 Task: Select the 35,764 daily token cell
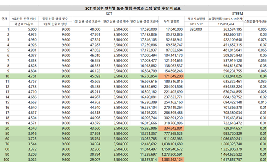pyautogui.click(x=95, y=139)
